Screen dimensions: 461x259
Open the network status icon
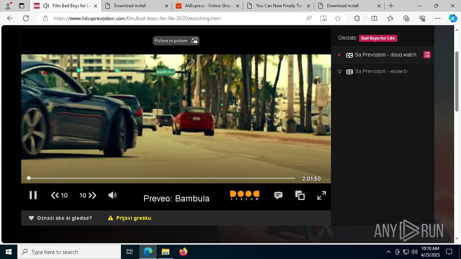(x=406, y=252)
